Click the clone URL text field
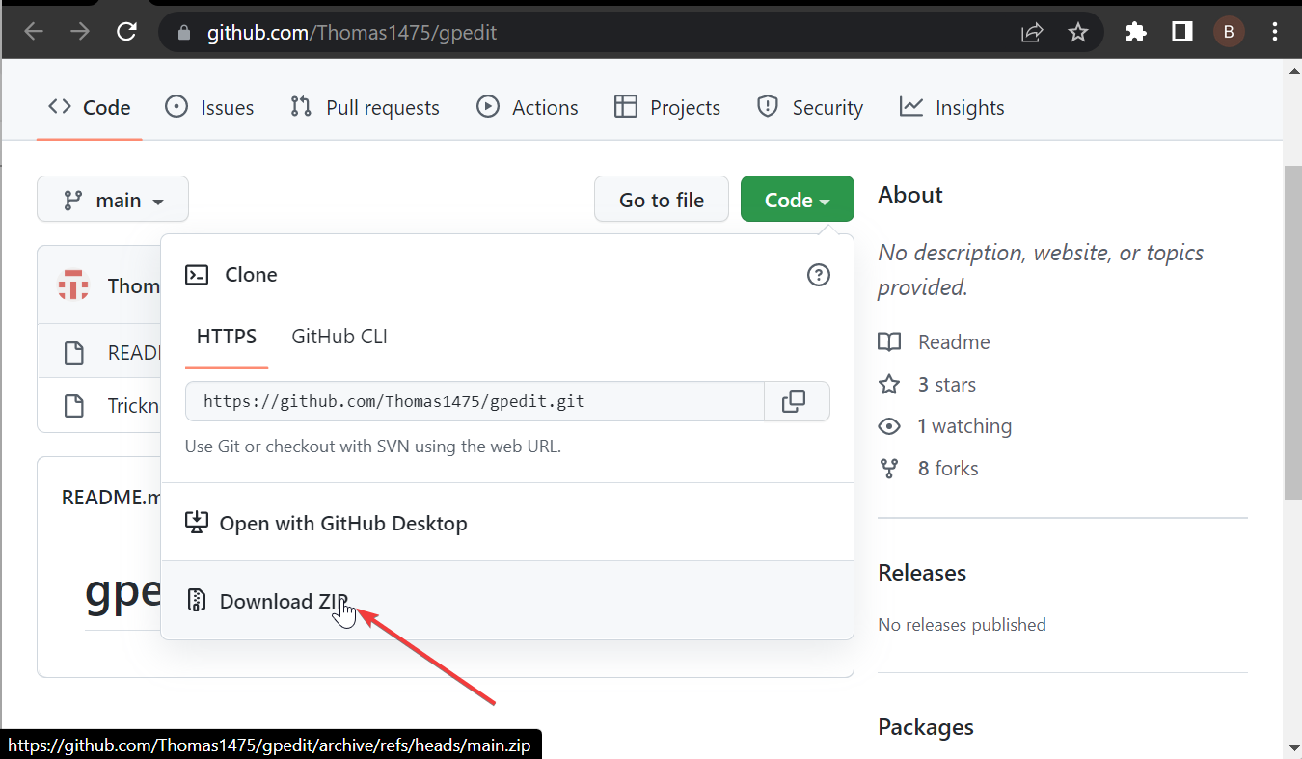Screen dimensions: 1302x759 475,401
